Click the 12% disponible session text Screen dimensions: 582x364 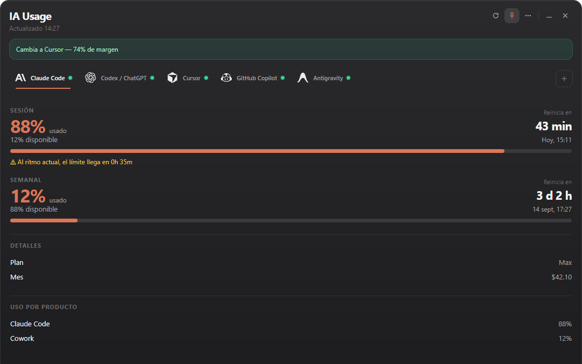[34, 140]
